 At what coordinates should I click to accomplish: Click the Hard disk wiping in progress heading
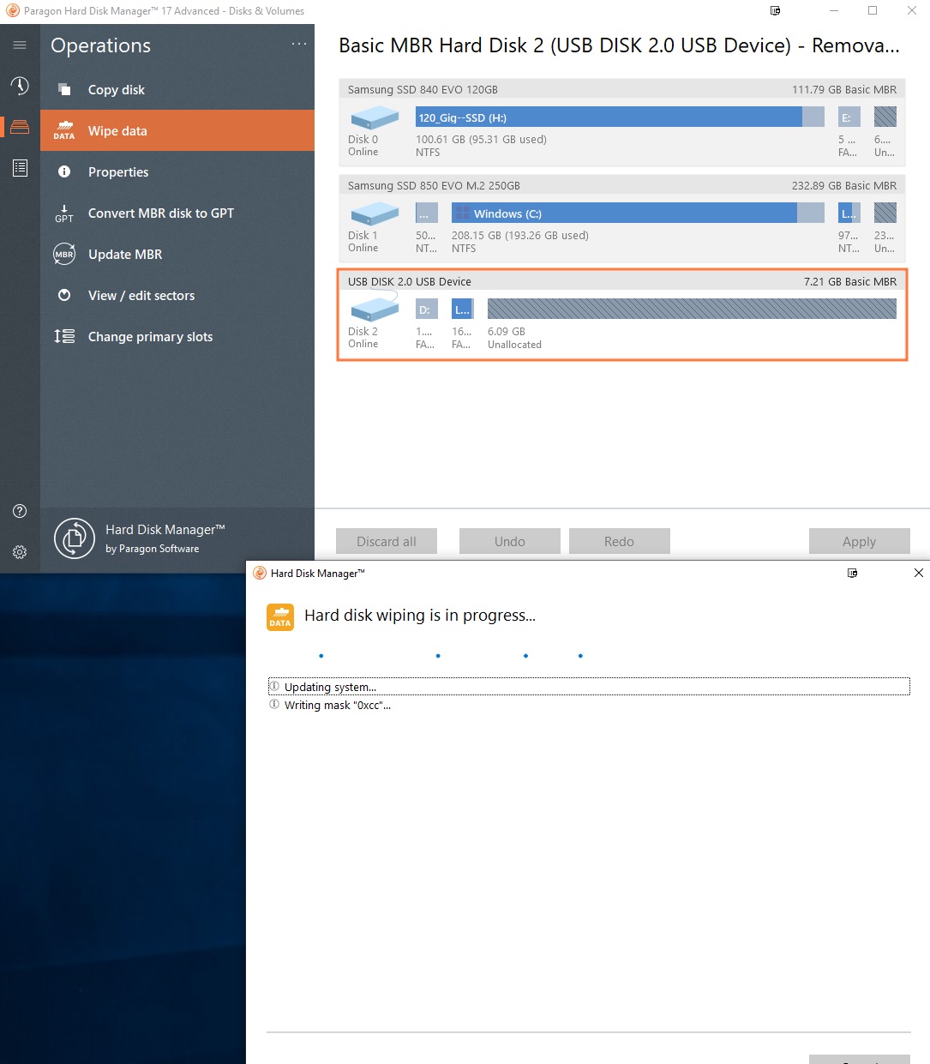pos(420,616)
